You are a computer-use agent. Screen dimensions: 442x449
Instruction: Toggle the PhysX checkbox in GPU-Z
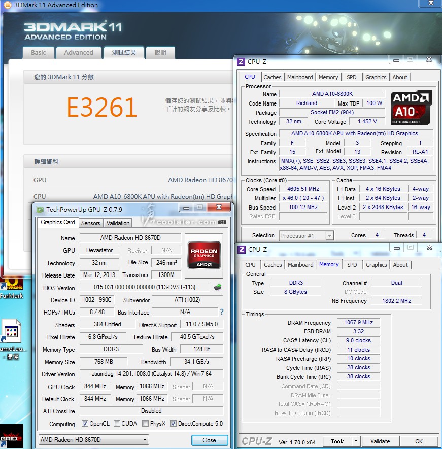coord(146,423)
